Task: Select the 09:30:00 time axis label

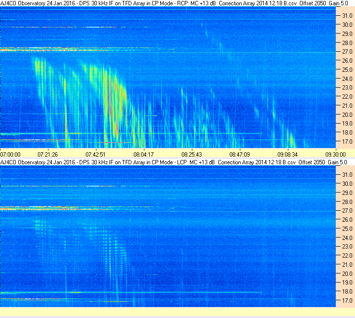Action: (335, 155)
